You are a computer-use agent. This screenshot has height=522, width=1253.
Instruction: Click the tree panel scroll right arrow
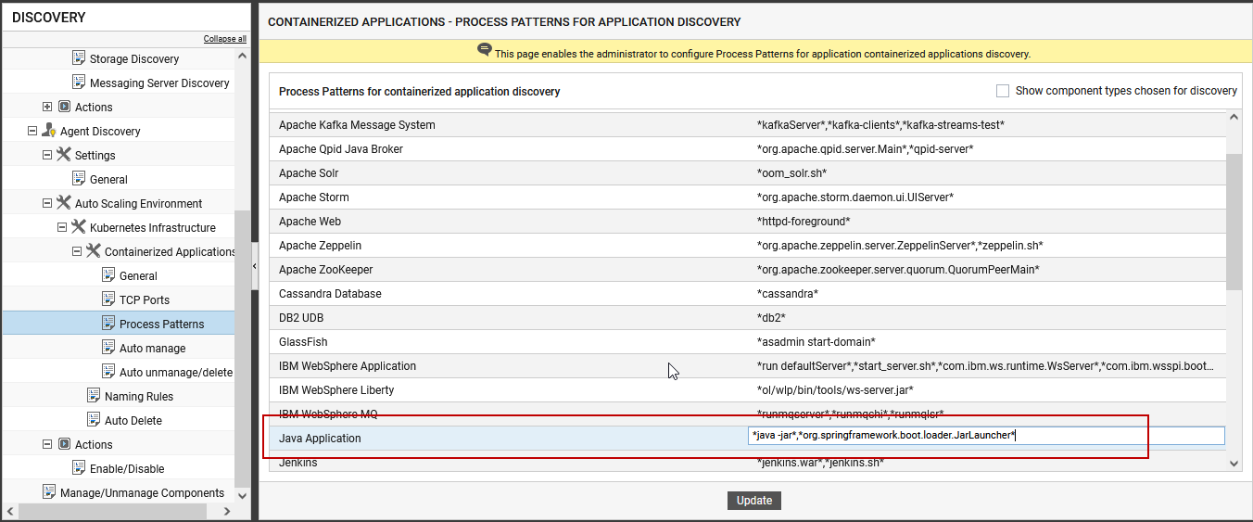point(227,511)
